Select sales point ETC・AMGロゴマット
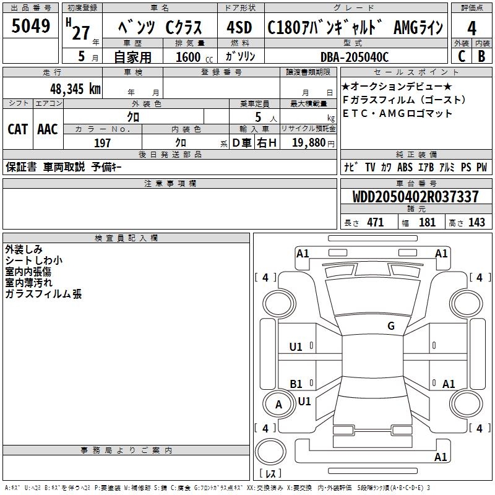The image size is (495, 495). [x=397, y=113]
